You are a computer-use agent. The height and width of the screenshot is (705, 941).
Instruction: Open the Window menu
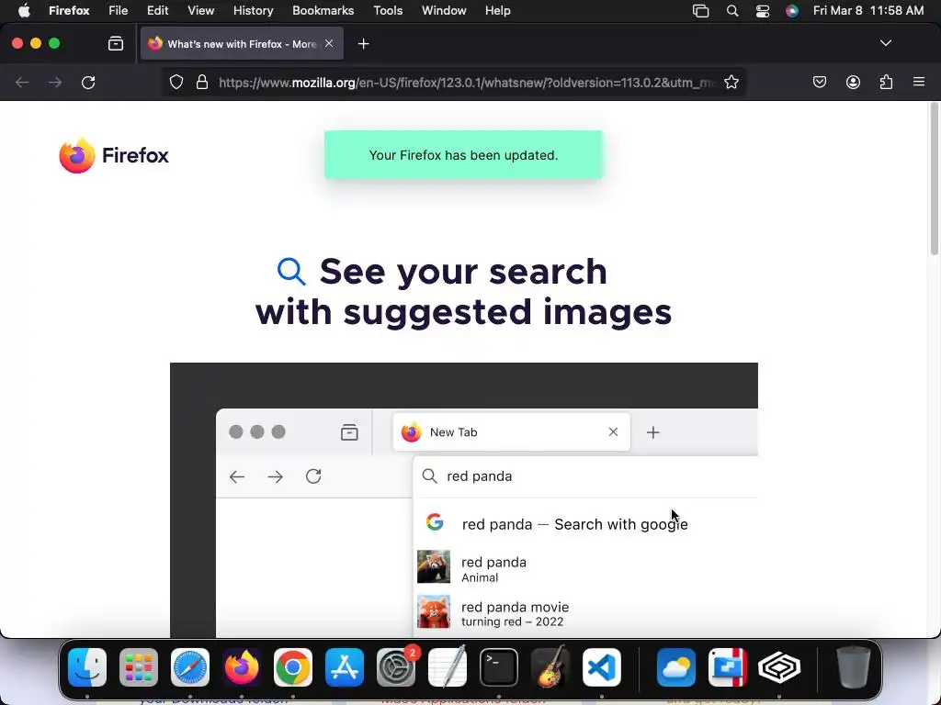pos(444,11)
